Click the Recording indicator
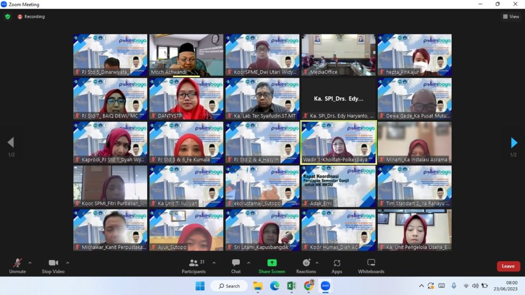Viewport: 525px width, 295px height. 31,16
